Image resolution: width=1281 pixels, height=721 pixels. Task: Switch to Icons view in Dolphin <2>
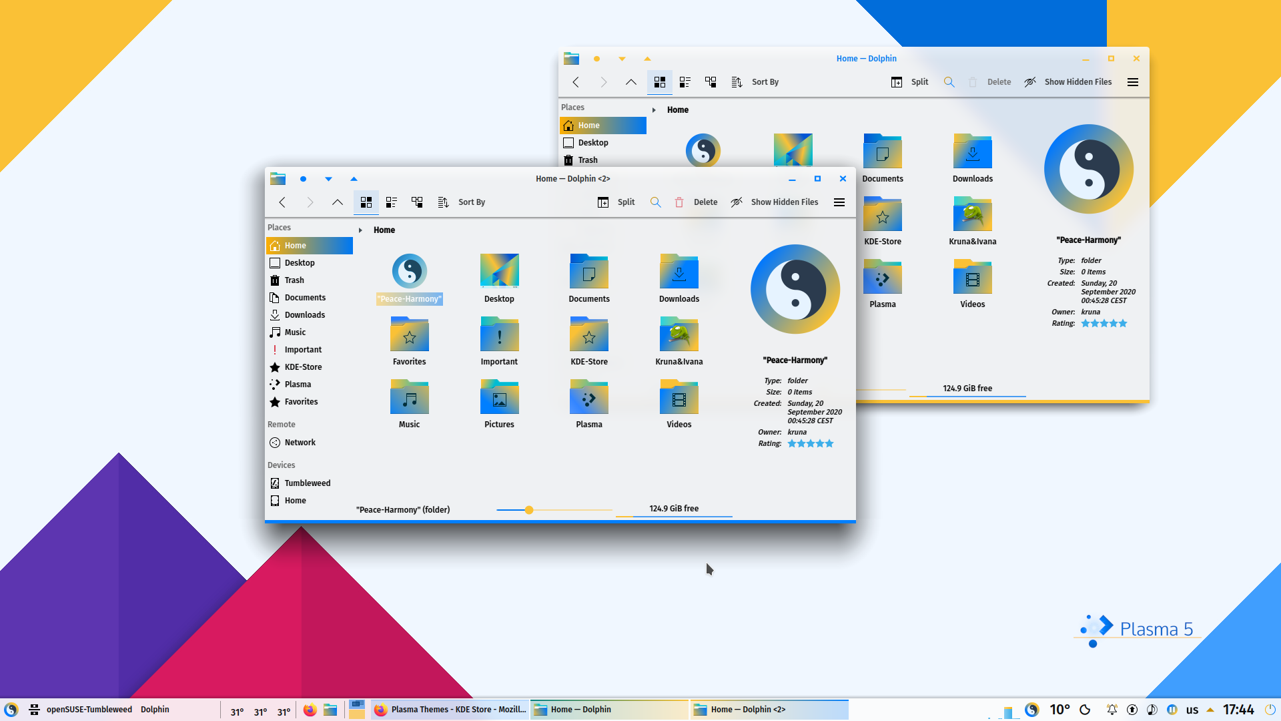point(366,202)
